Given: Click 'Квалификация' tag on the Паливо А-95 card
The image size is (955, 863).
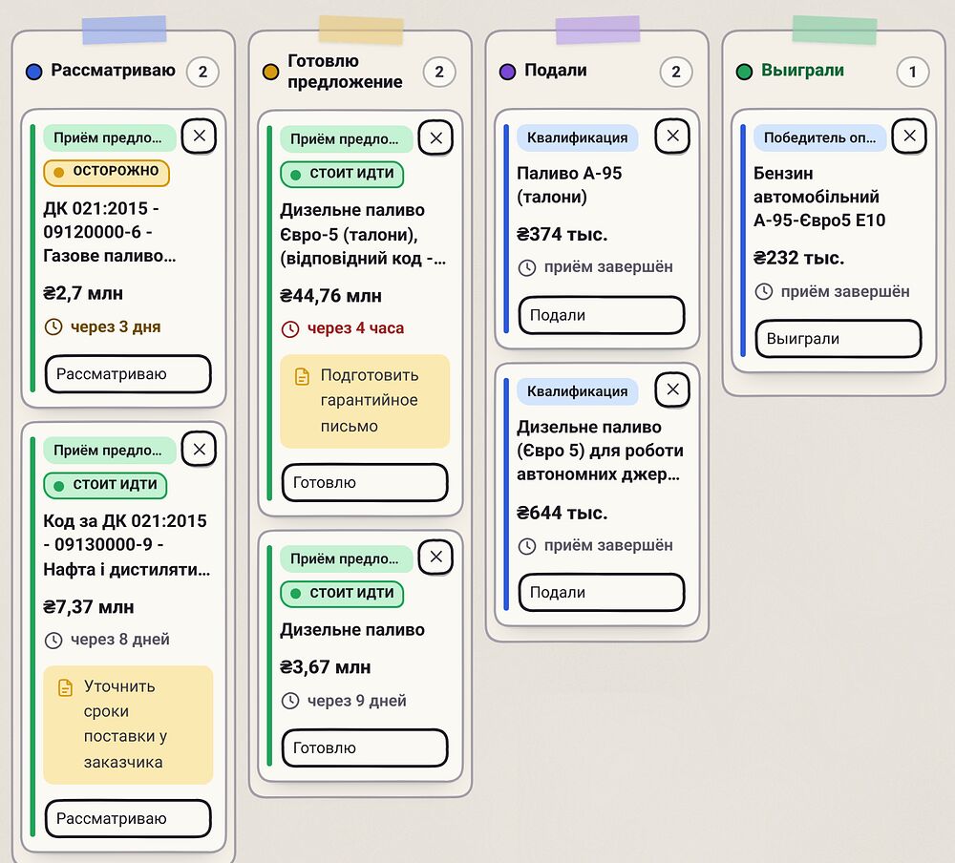Looking at the screenshot, I should click(578, 137).
